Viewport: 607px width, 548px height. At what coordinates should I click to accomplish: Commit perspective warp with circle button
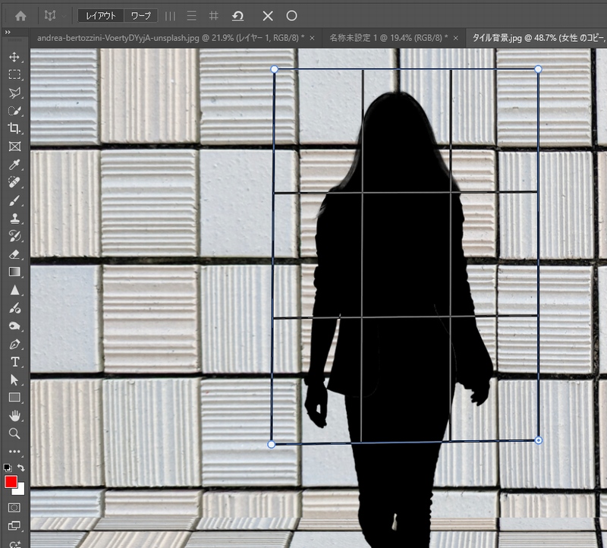291,15
